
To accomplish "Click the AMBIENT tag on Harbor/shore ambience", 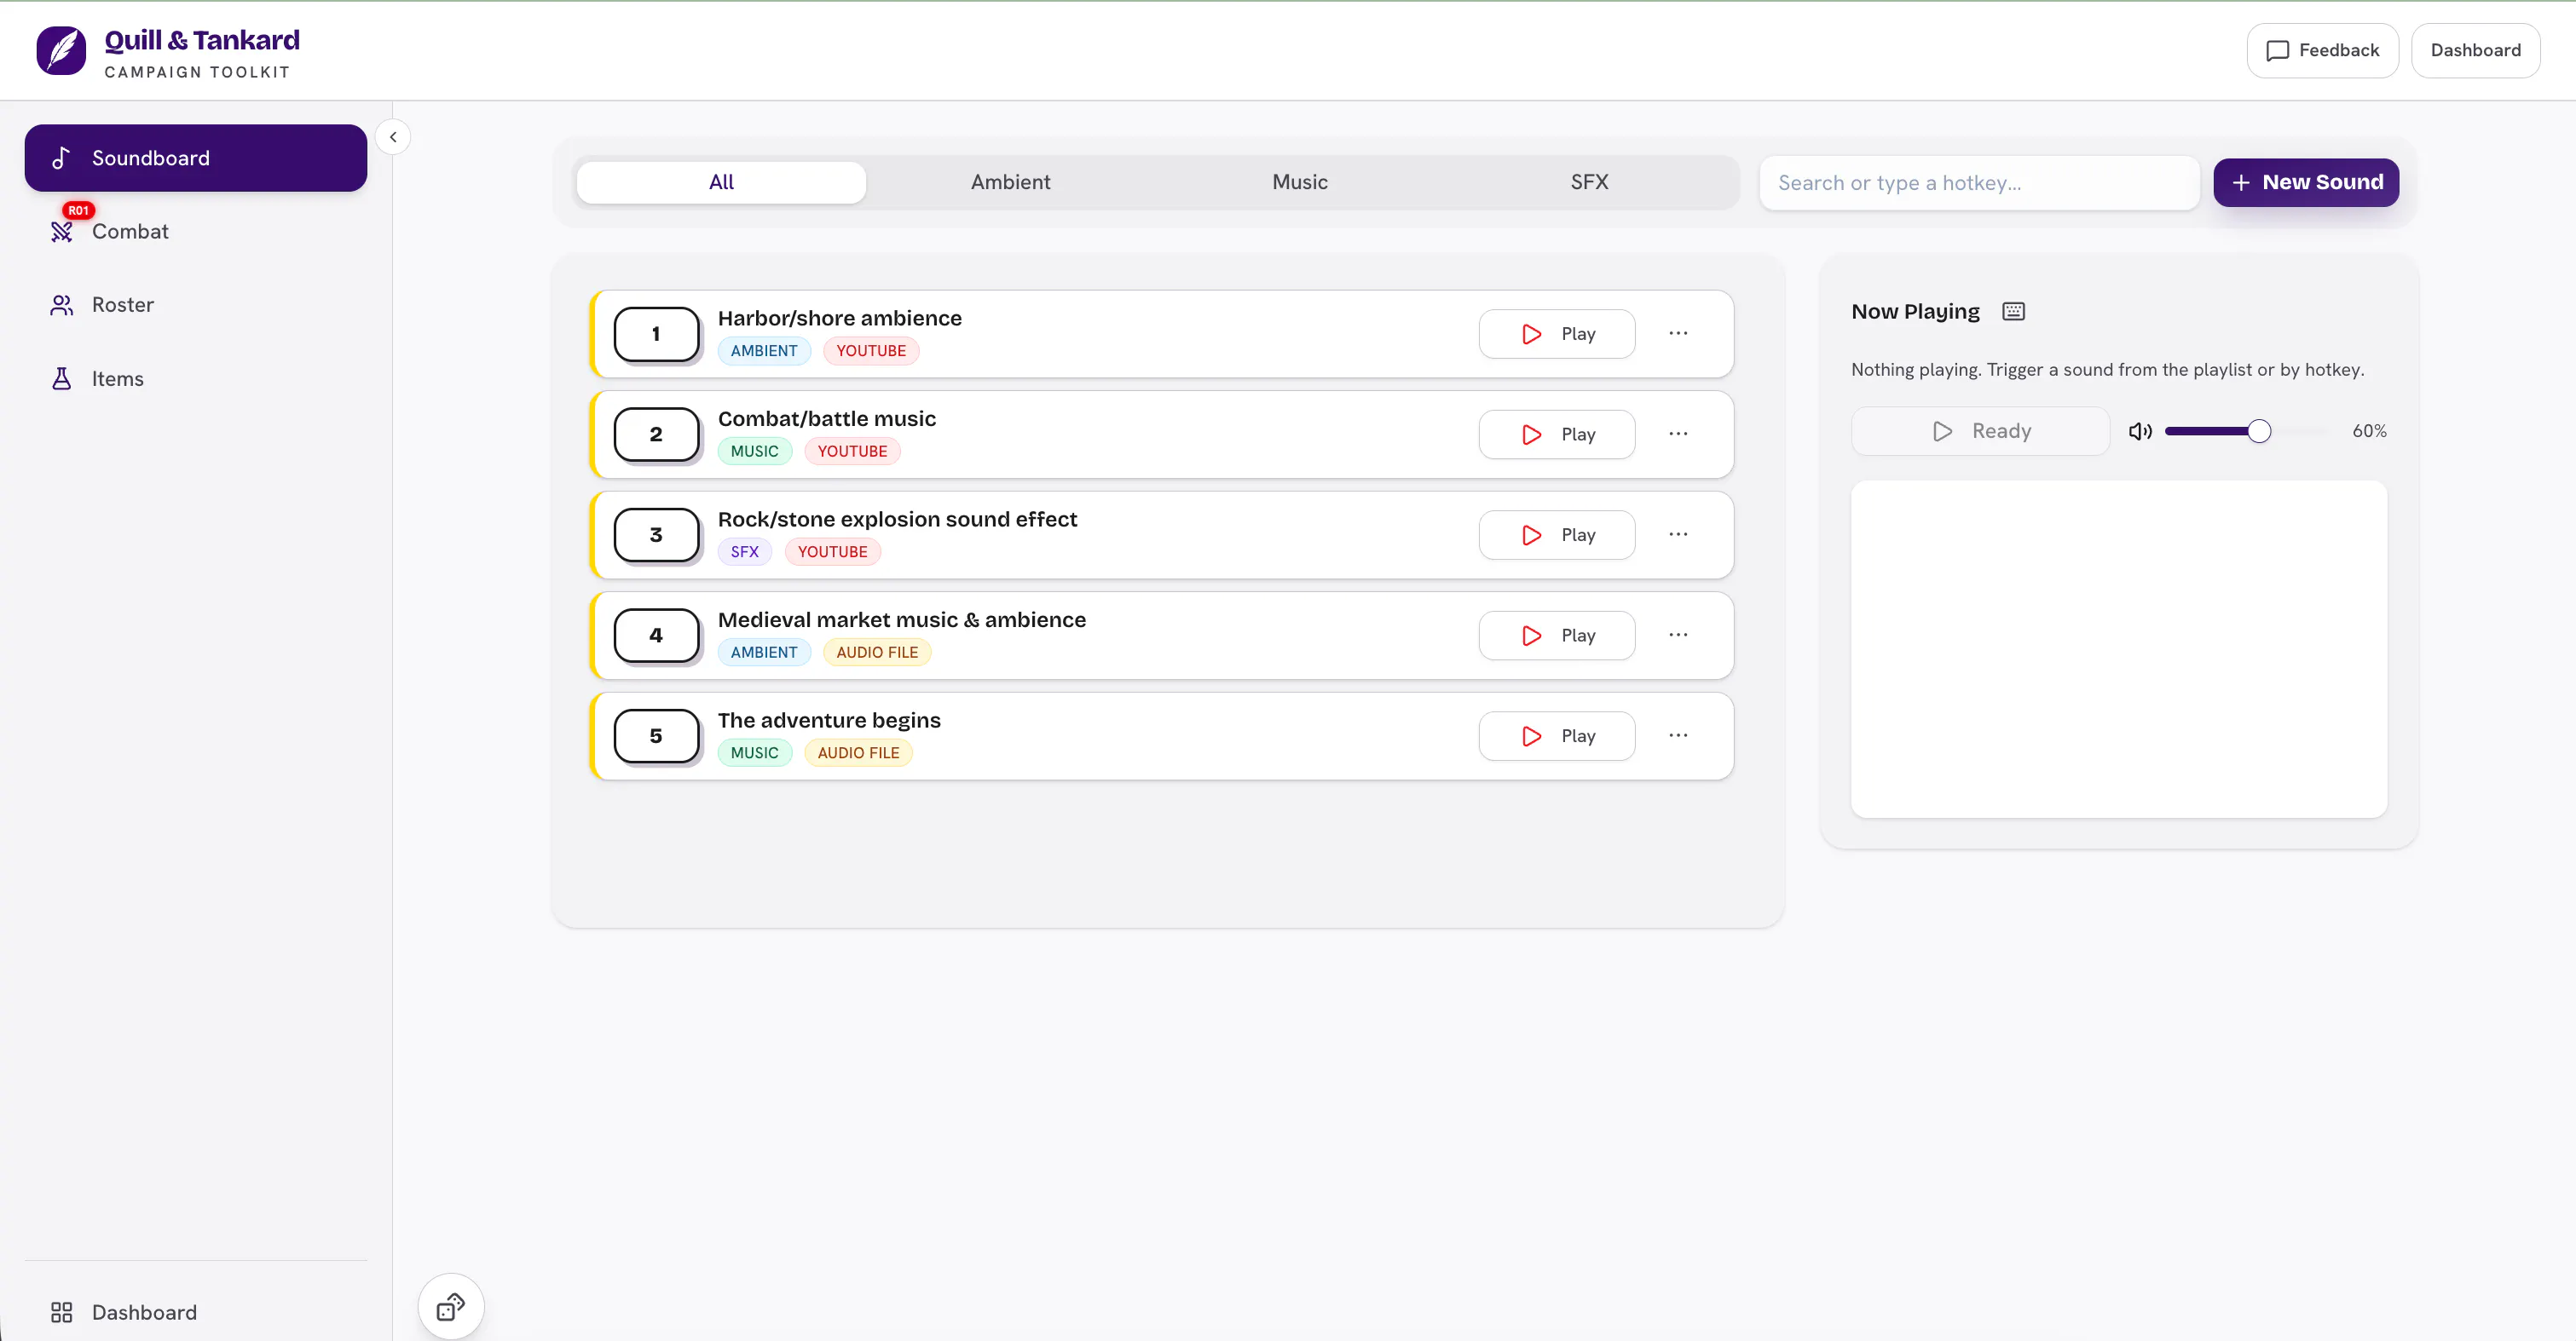I will click(x=764, y=351).
